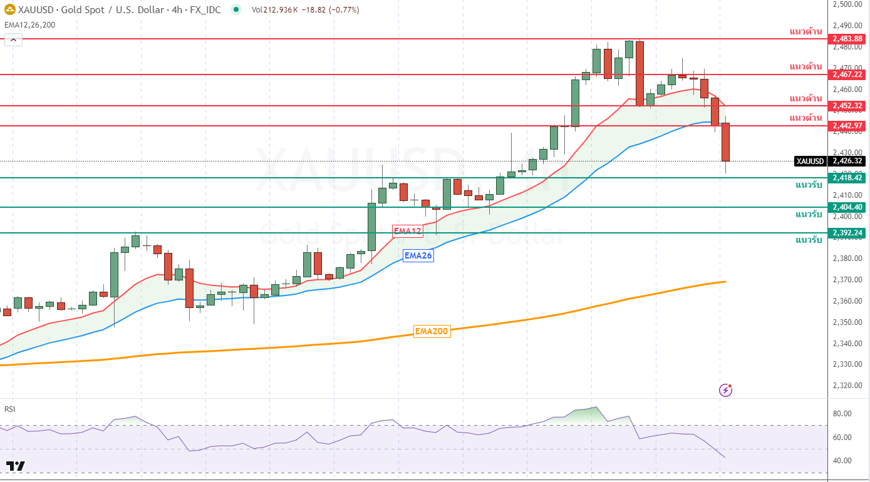The image size is (870, 482).
Task: Select the 2,392.24 support price tag
Action: (x=847, y=233)
